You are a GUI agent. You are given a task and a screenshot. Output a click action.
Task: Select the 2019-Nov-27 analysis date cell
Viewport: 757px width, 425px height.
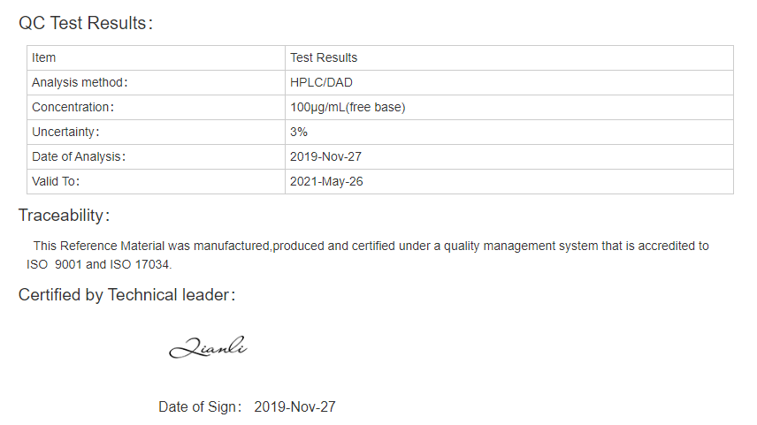click(x=509, y=156)
